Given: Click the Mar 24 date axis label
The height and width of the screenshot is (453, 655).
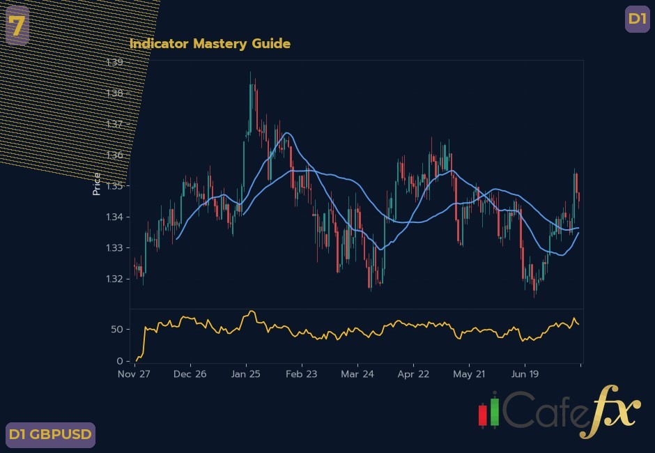Looking at the screenshot, I should [357, 374].
